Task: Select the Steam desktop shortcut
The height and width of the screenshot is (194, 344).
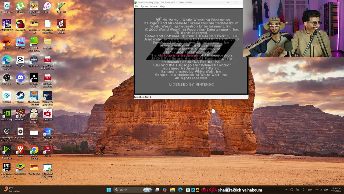Action: tap(20, 97)
